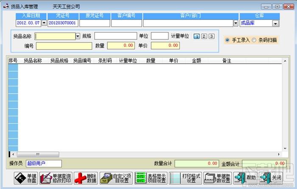Open 单据参数设置 document parameter settings

point(218,178)
